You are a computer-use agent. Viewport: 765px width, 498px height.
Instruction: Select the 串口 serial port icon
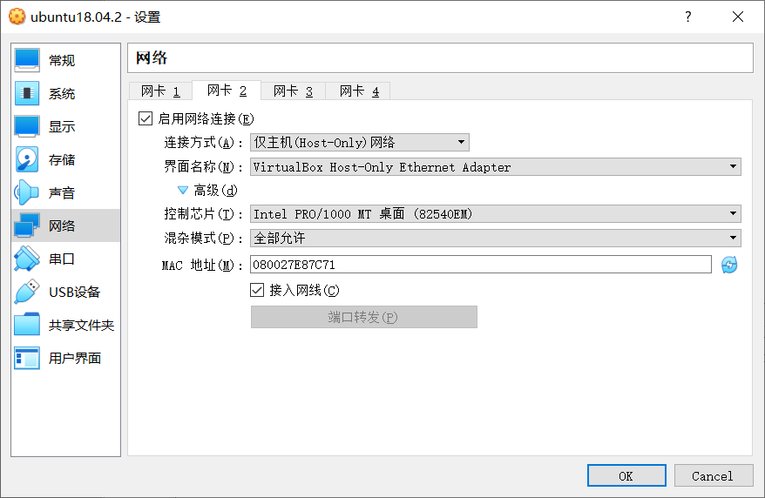(x=27, y=259)
